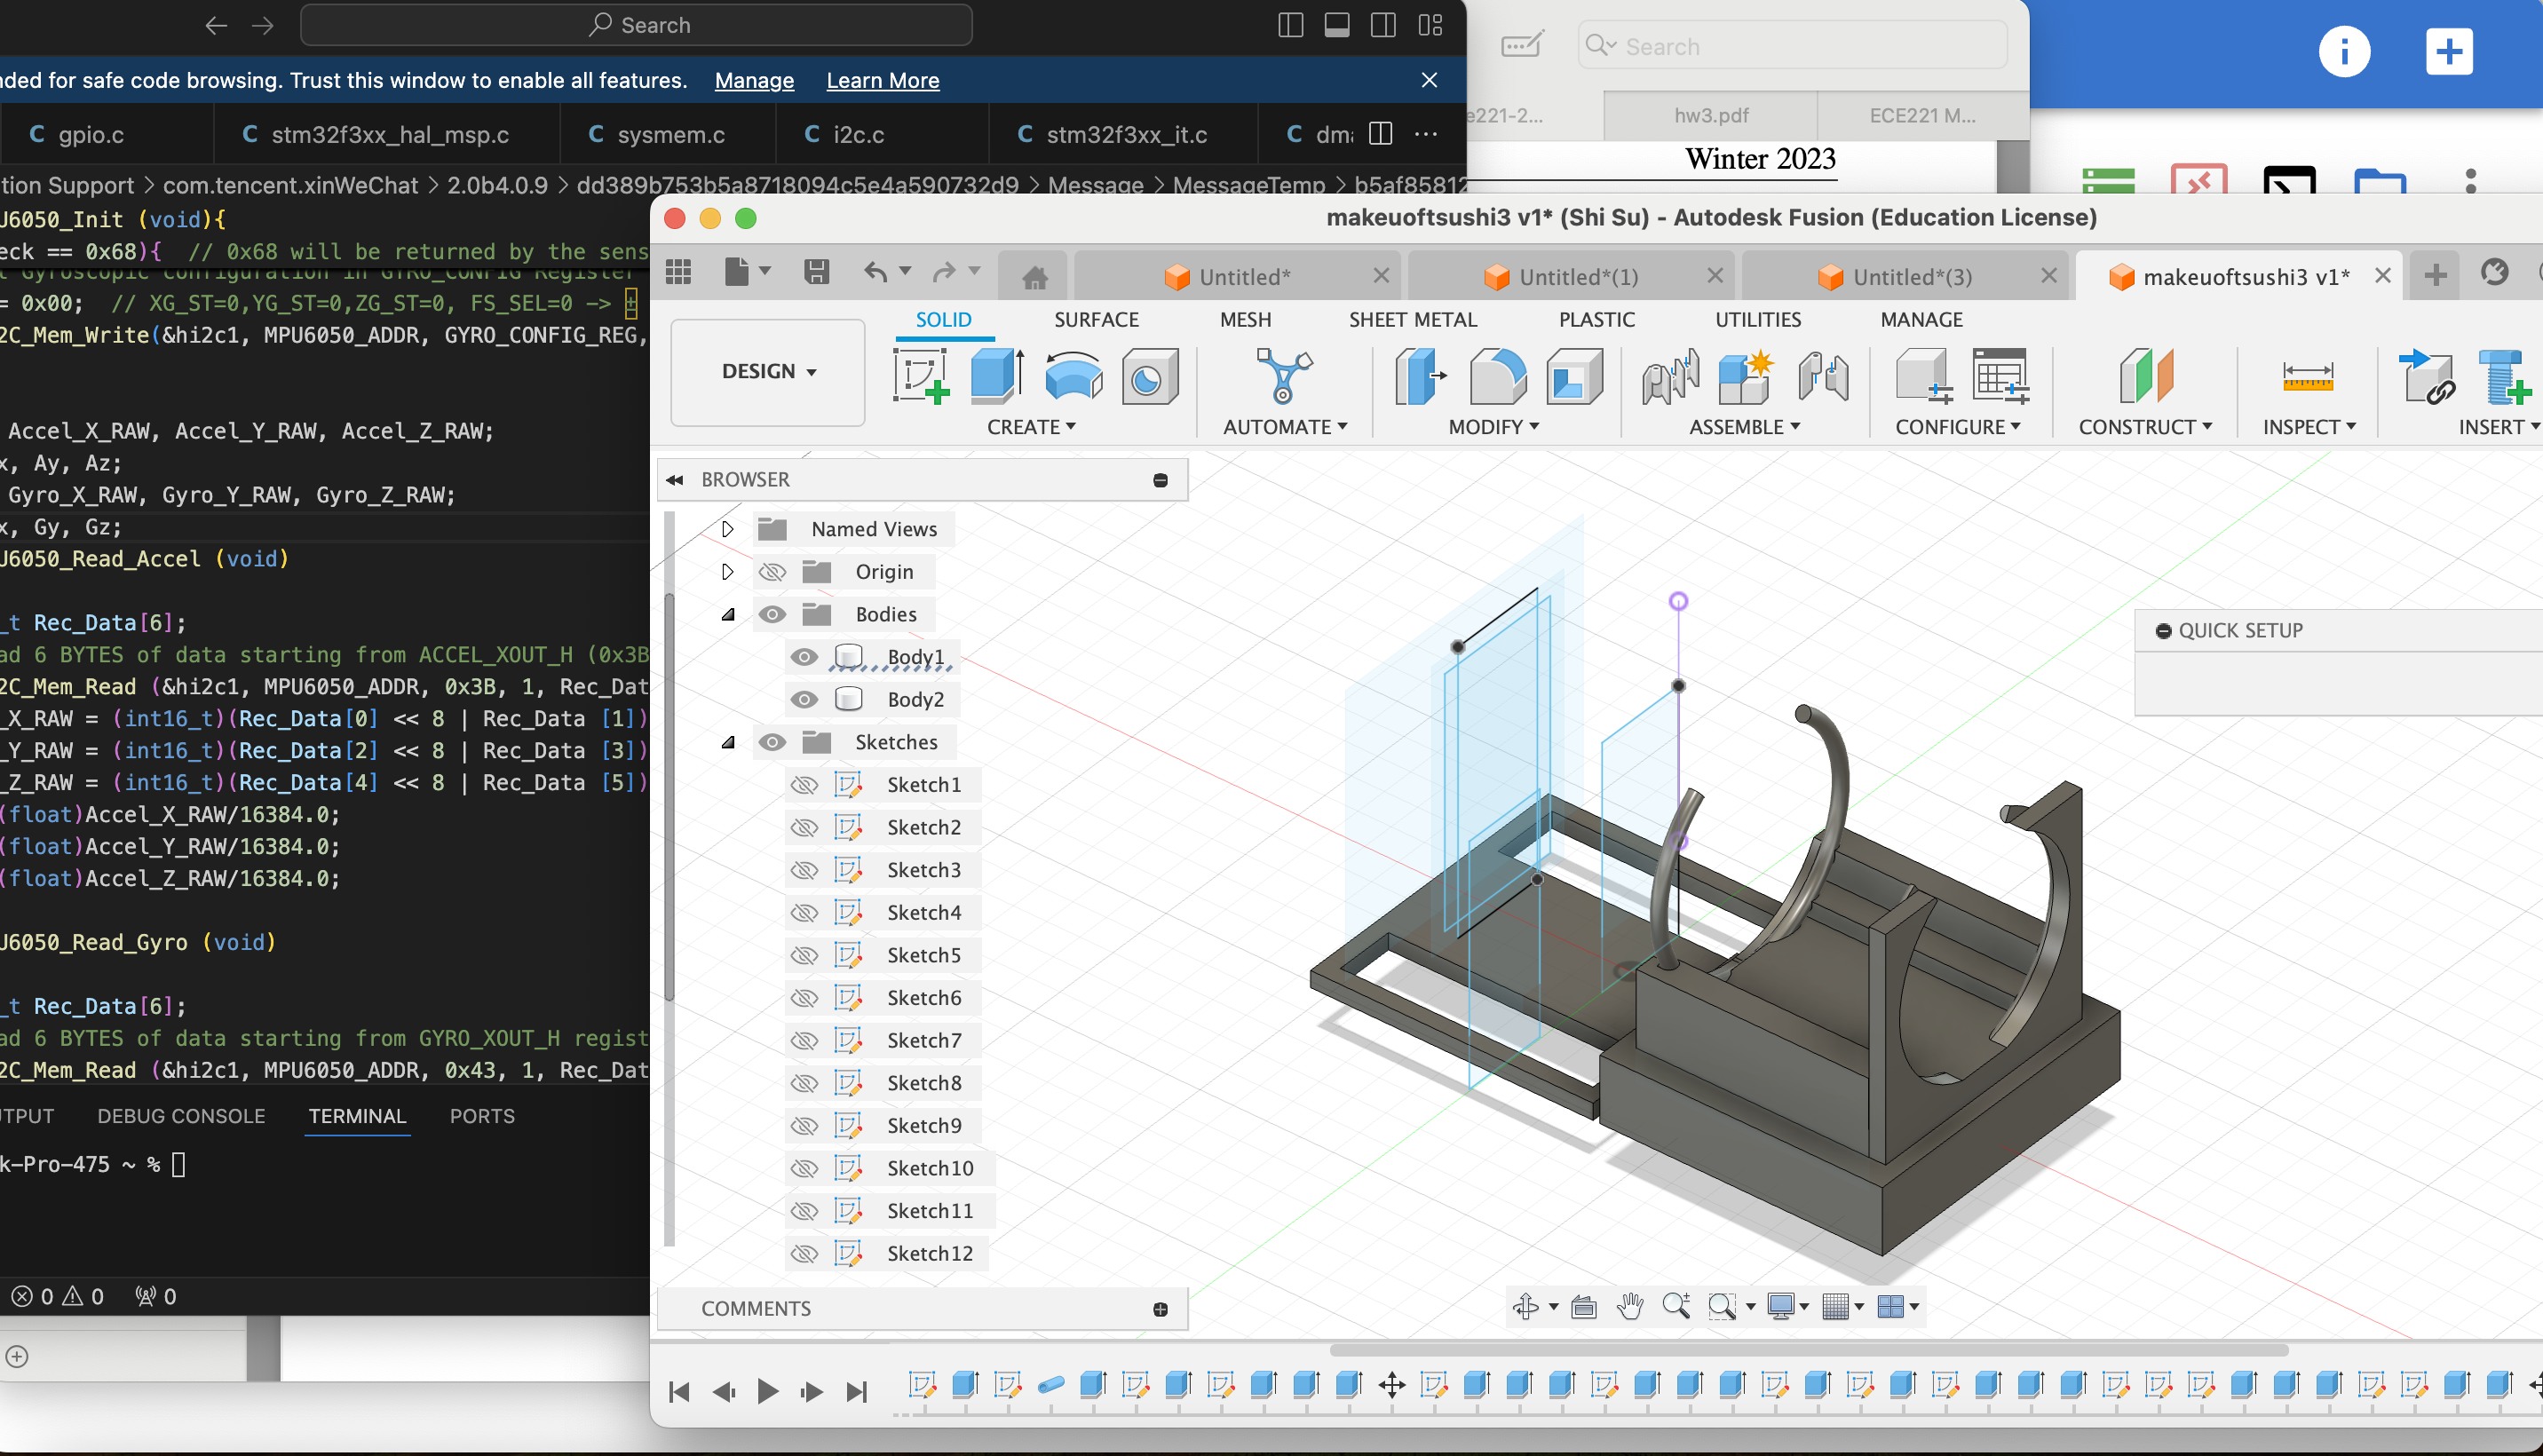Open the Untitled*(3) document tab

(x=1911, y=277)
